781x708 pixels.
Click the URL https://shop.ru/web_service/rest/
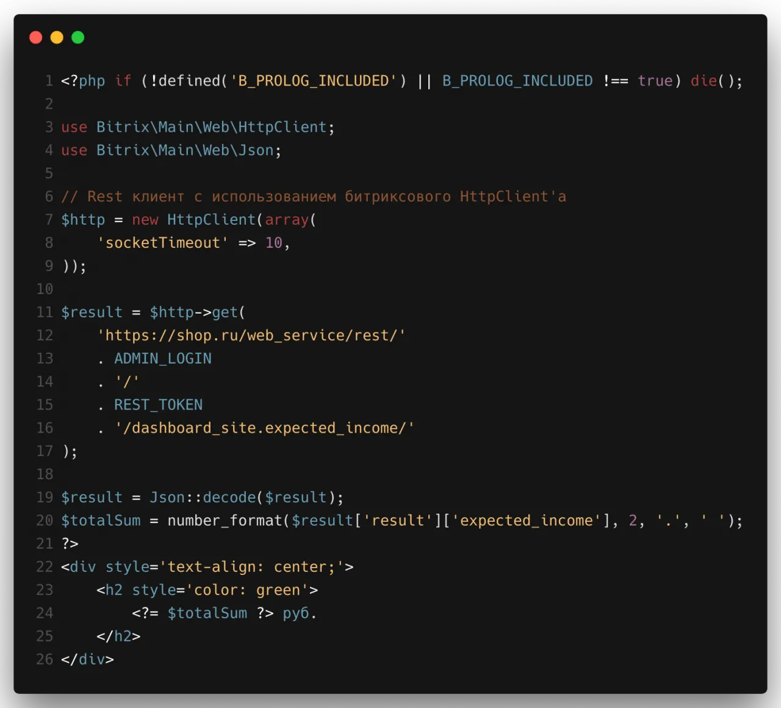[x=251, y=335]
